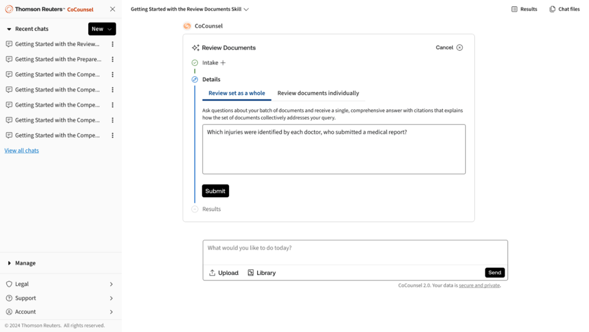Viewport: 589px width, 332px height.
Task: Open options menu for first recent chat
Action: click(113, 44)
